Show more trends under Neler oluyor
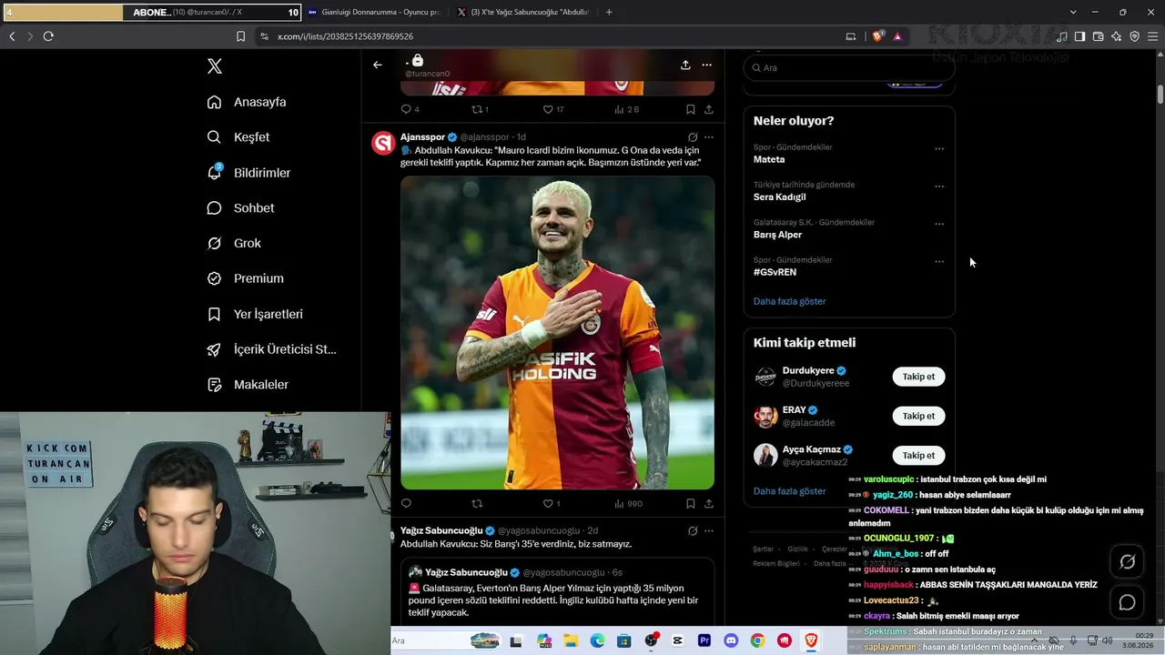 (790, 301)
